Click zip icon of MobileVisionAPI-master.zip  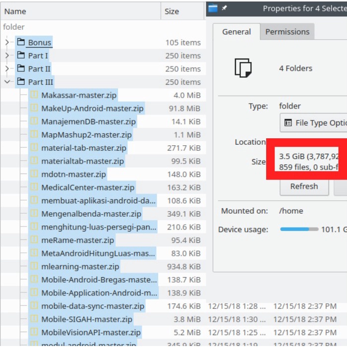(x=34, y=332)
